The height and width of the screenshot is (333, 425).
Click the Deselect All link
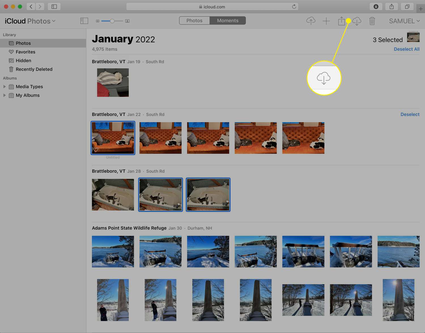(407, 49)
